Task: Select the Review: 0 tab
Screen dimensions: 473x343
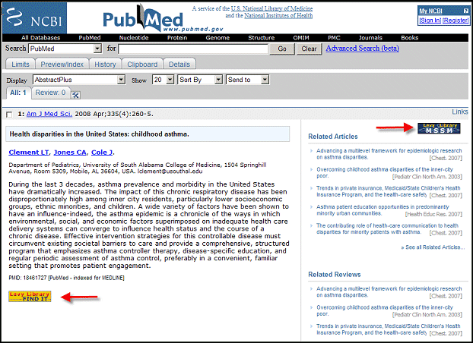Action: 50,93
